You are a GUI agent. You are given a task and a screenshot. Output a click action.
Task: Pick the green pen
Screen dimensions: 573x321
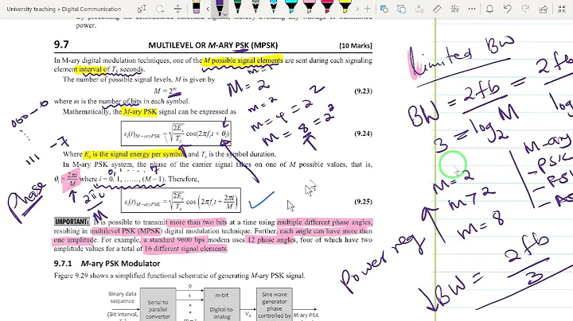(237, 7)
